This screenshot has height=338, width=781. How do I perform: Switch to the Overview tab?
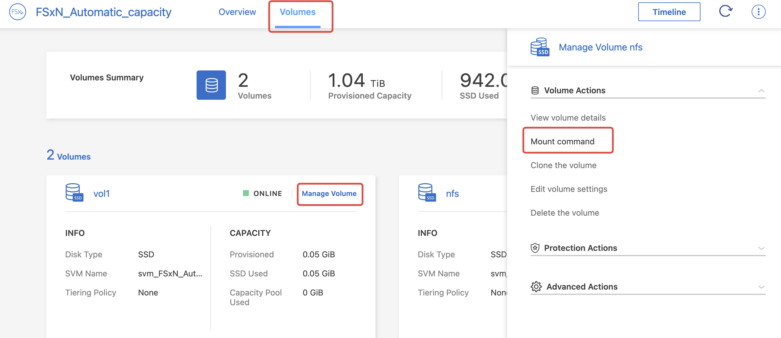[x=237, y=12]
